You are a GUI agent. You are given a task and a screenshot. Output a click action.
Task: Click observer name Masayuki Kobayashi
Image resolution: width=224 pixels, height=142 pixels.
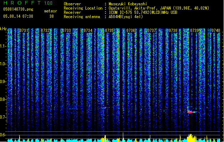tap(128, 4)
